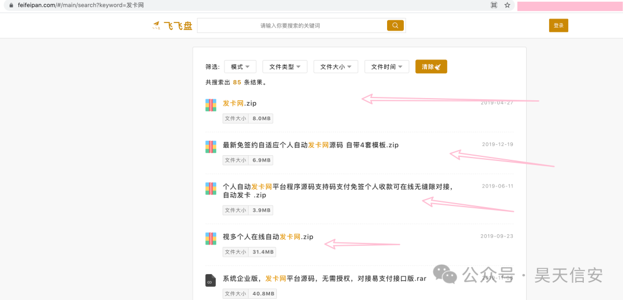This screenshot has height=300, width=623.
Task: Open 最新免签约自适应个人自动发卡网源码 result
Action: (x=311, y=145)
